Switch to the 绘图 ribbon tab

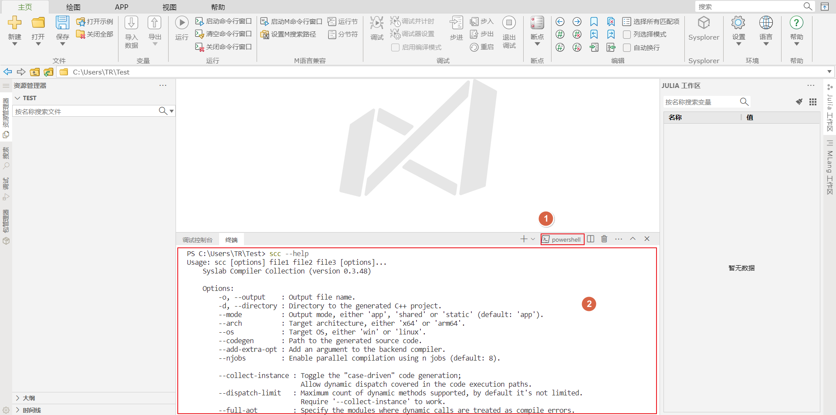(73, 7)
